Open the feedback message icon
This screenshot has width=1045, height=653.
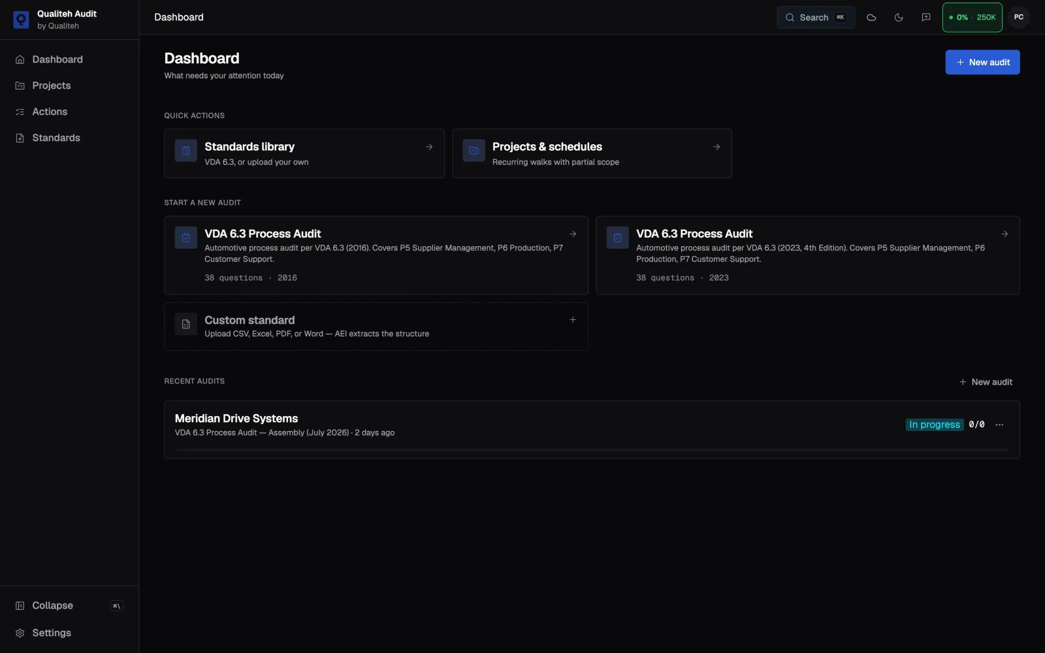pyautogui.click(x=926, y=18)
